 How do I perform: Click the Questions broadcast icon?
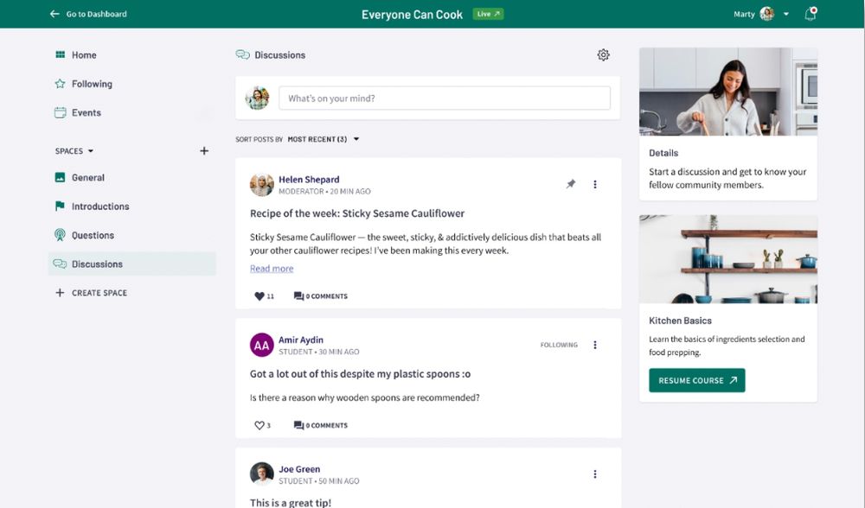(x=60, y=235)
